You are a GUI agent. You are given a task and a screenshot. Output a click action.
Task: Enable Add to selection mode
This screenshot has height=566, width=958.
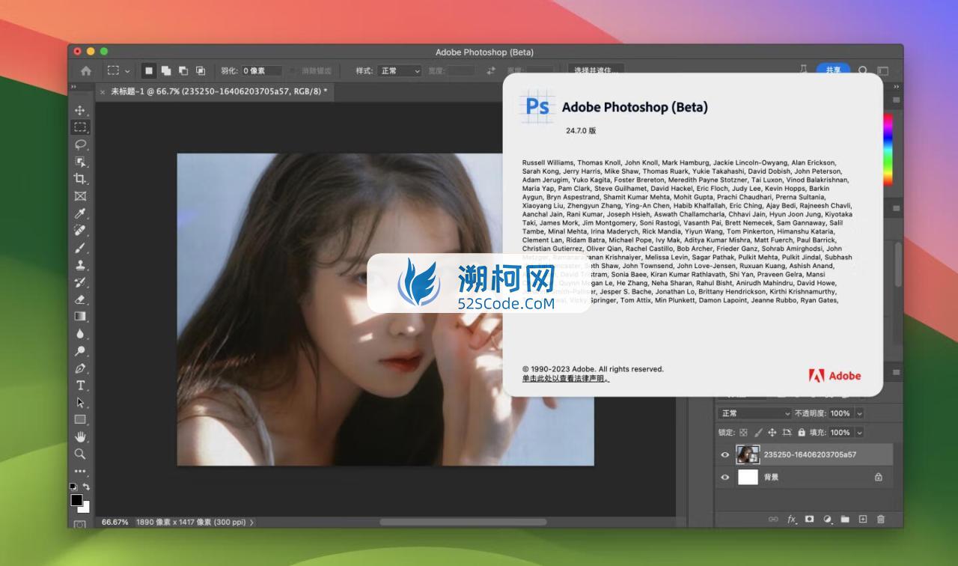tap(166, 70)
